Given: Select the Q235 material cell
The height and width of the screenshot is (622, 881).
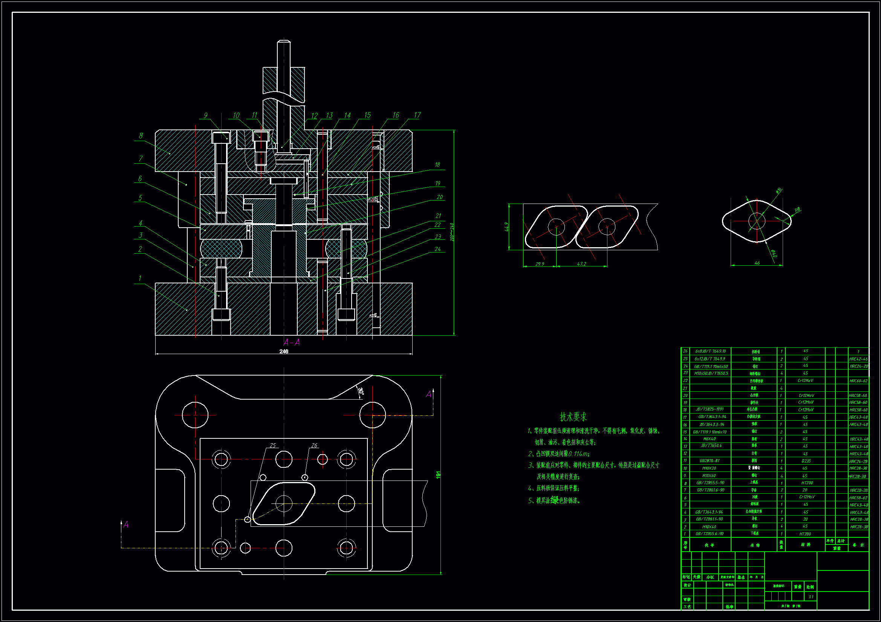Looking at the screenshot, I should tap(806, 461).
